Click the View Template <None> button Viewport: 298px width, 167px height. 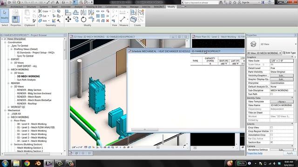point(282,102)
